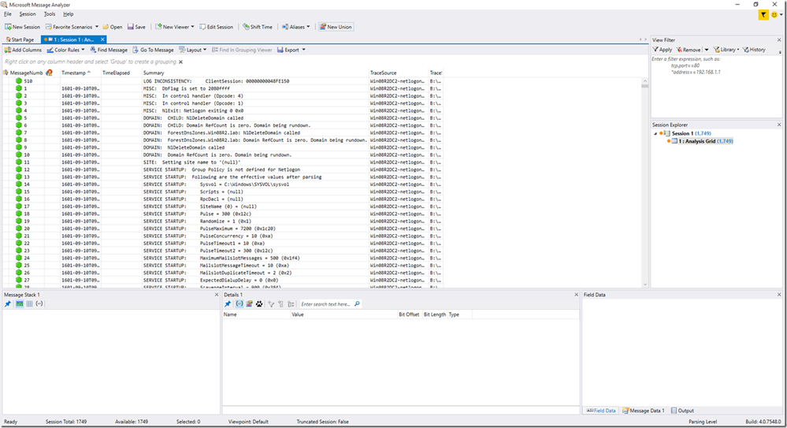Viewport: 787px width, 428px height.
Task: Sort by the MessageNumber column header
Action: [27, 73]
